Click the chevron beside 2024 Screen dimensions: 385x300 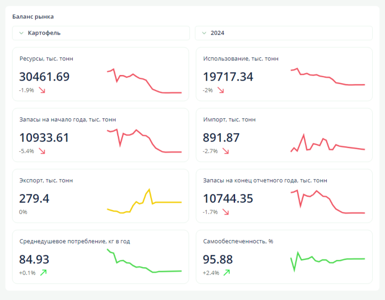[204, 33]
